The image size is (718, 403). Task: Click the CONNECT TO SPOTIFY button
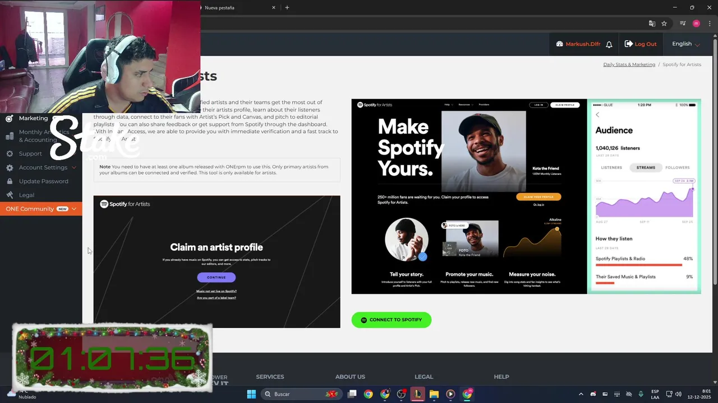[x=392, y=320]
